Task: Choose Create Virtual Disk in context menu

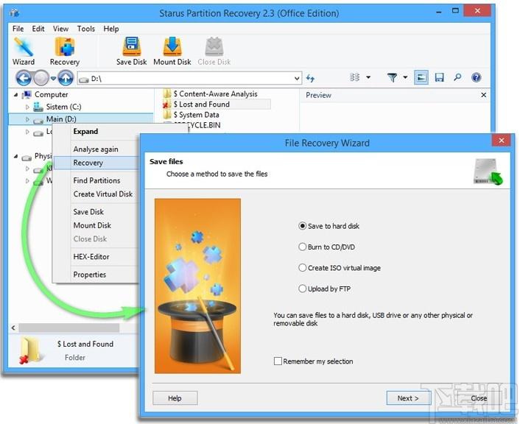Action: click(x=103, y=194)
